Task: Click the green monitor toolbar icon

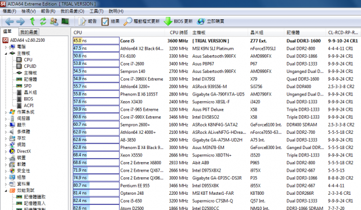Action: point(65,21)
